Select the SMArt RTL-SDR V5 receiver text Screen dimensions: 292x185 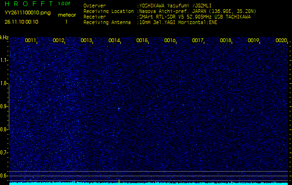click(x=195, y=17)
